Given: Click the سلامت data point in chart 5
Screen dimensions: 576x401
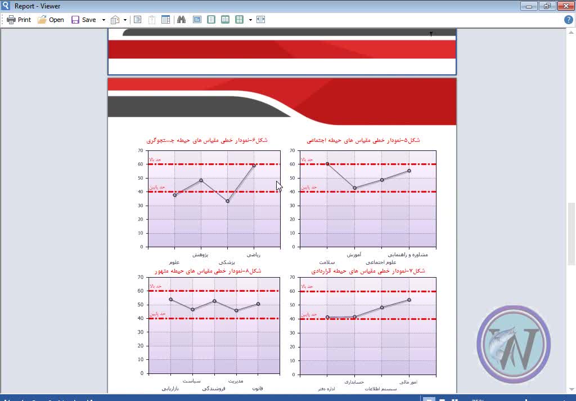Looking at the screenshot, I should coord(327,164).
